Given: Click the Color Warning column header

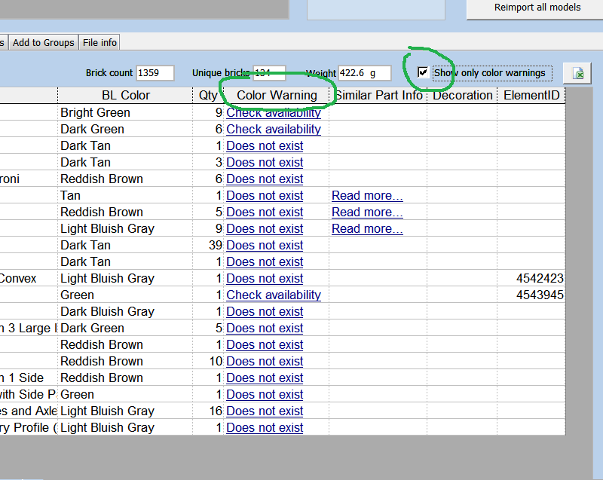Looking at the screenshot, I should [277, 95].
